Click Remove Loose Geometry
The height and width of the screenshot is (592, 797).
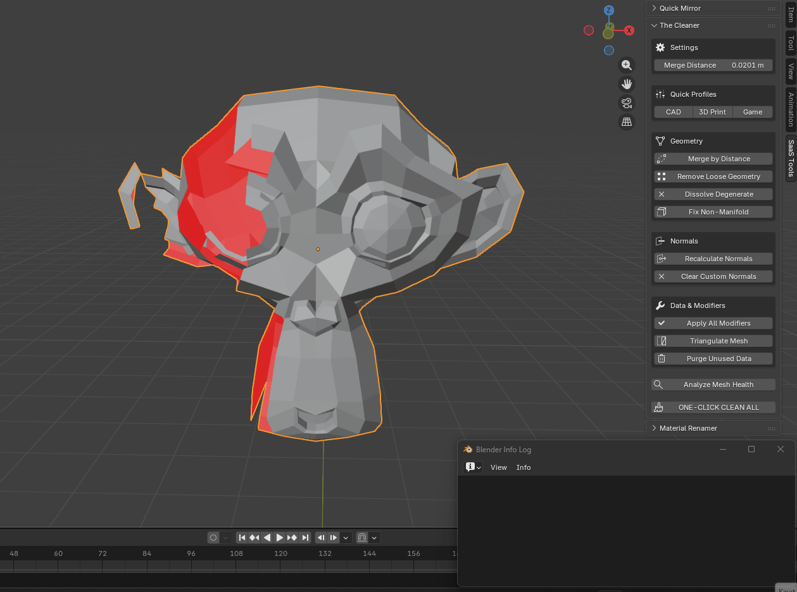pyautogui.click(x=713, y=176)
